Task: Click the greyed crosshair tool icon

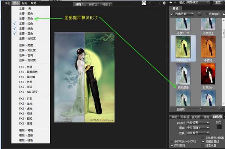Action: [154, 3]
